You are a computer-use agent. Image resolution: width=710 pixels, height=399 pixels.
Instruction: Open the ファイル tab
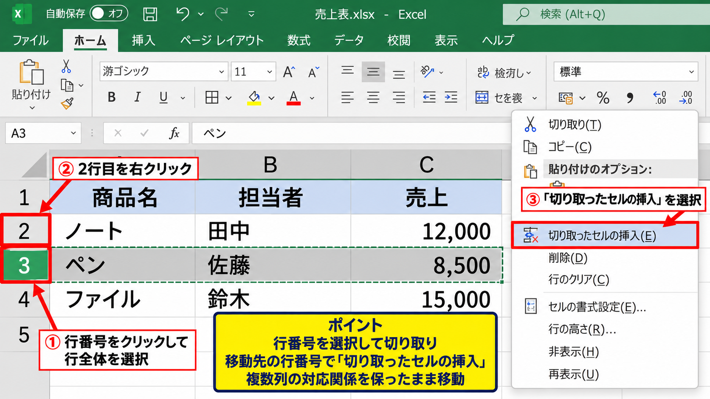coord(31,40)
